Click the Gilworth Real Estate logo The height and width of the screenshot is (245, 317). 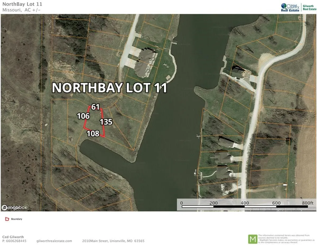(x=309, y=7)
